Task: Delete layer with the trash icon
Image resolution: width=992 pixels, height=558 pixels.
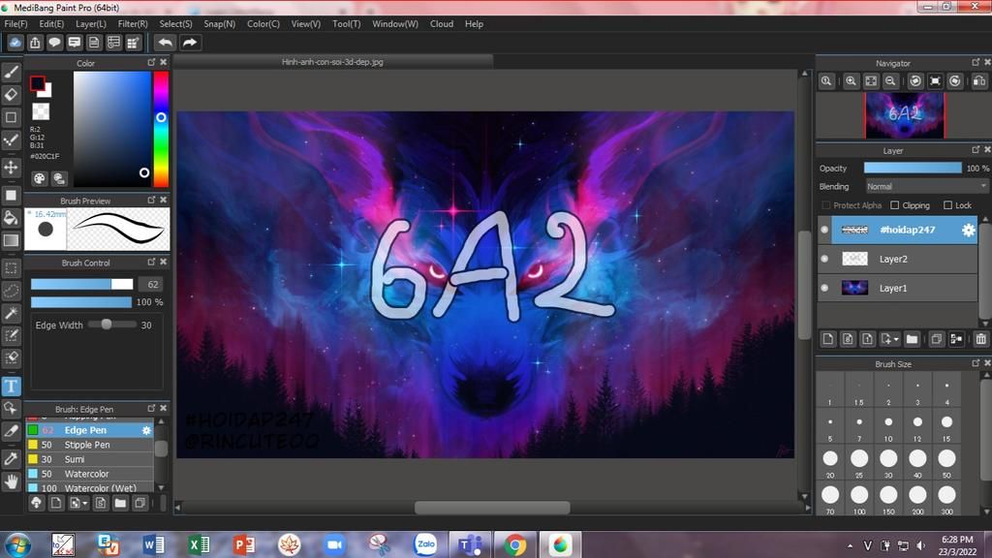Action: 980,339
